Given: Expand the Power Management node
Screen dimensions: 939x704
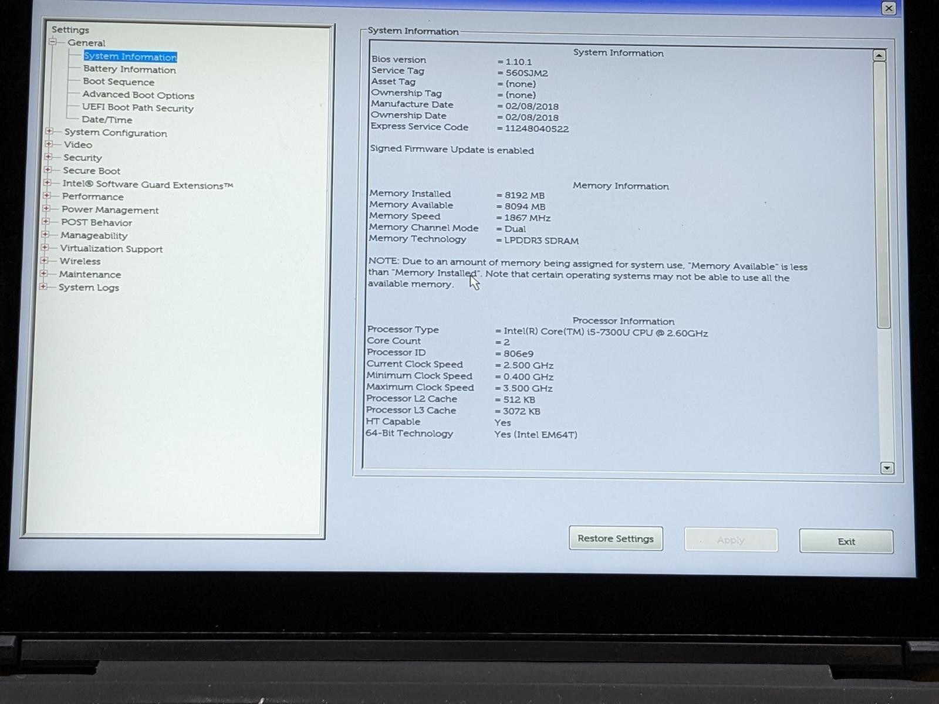Looking at the screenshot, I should tap(46, 208).
